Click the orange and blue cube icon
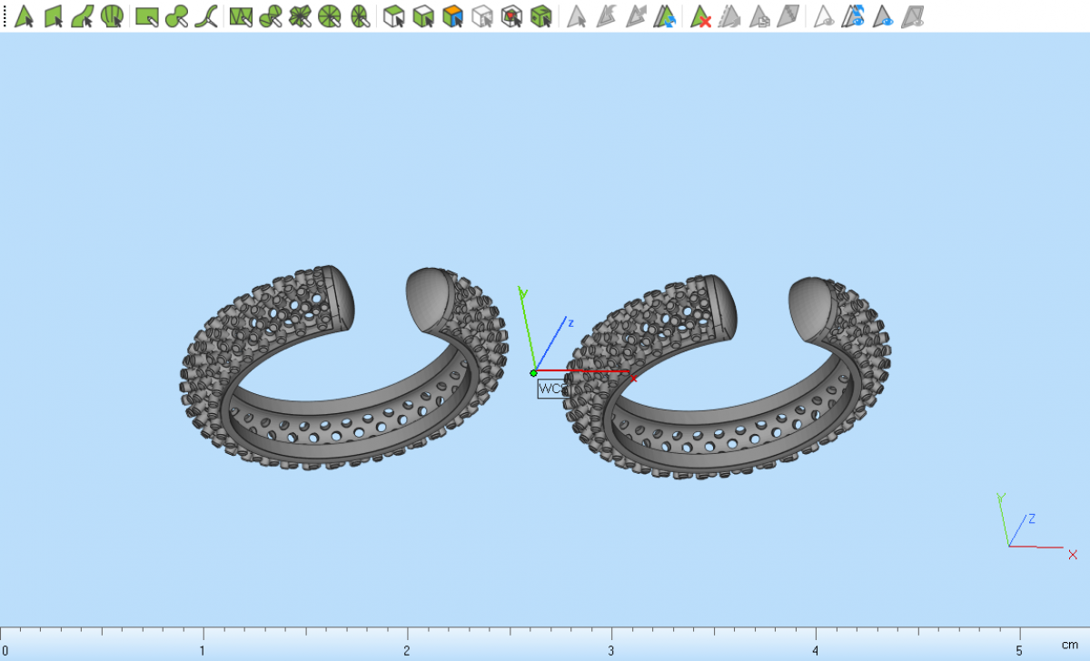The width and height of the screenshot is (1090, 661). (x=452, y=15)
